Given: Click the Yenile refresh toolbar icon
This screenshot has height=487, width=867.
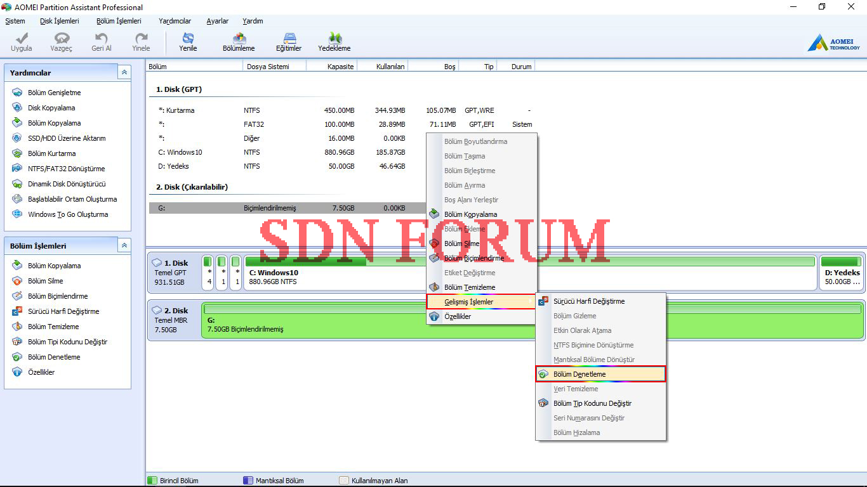Looking at the screenshot, I should click(x=188, y=42).
